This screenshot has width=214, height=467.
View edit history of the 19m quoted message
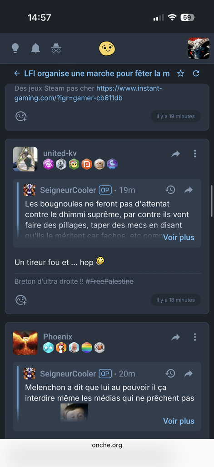(x=170, y=190)
